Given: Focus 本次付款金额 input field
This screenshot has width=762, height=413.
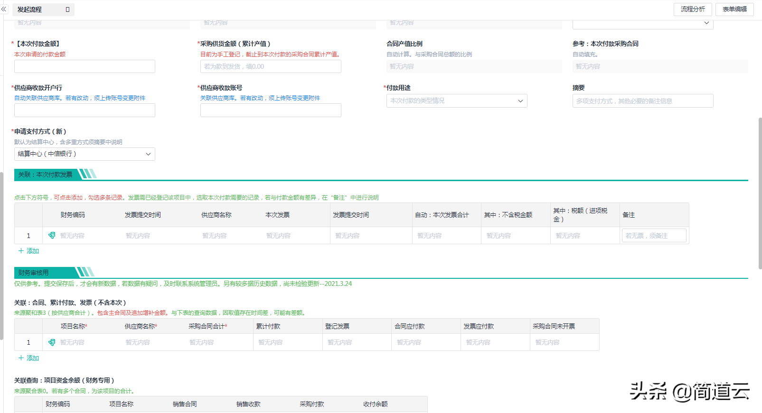Looking at the screenshot, I should (85, 66).
